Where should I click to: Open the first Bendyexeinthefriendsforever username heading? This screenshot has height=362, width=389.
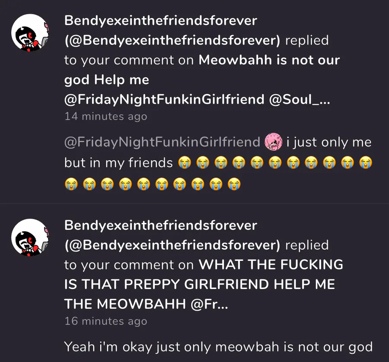tap(160, 20)
